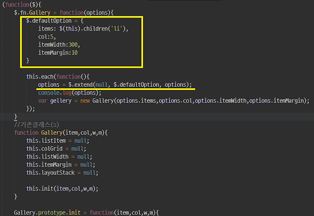Click the "var gellery = new Gallery(...)" line
The width and height of the screenshot is (314, 216).
tap(174, 101)
